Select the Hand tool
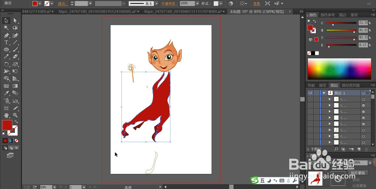The height and width of the screenshot is (189, 376). tap(6, 115)
